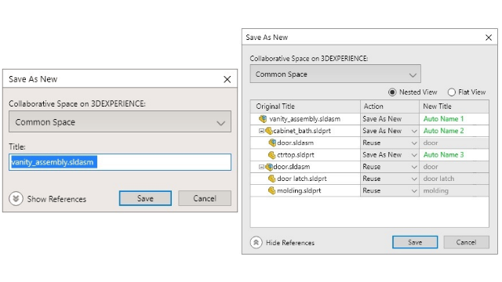Click the Title input field

(120, 162)
